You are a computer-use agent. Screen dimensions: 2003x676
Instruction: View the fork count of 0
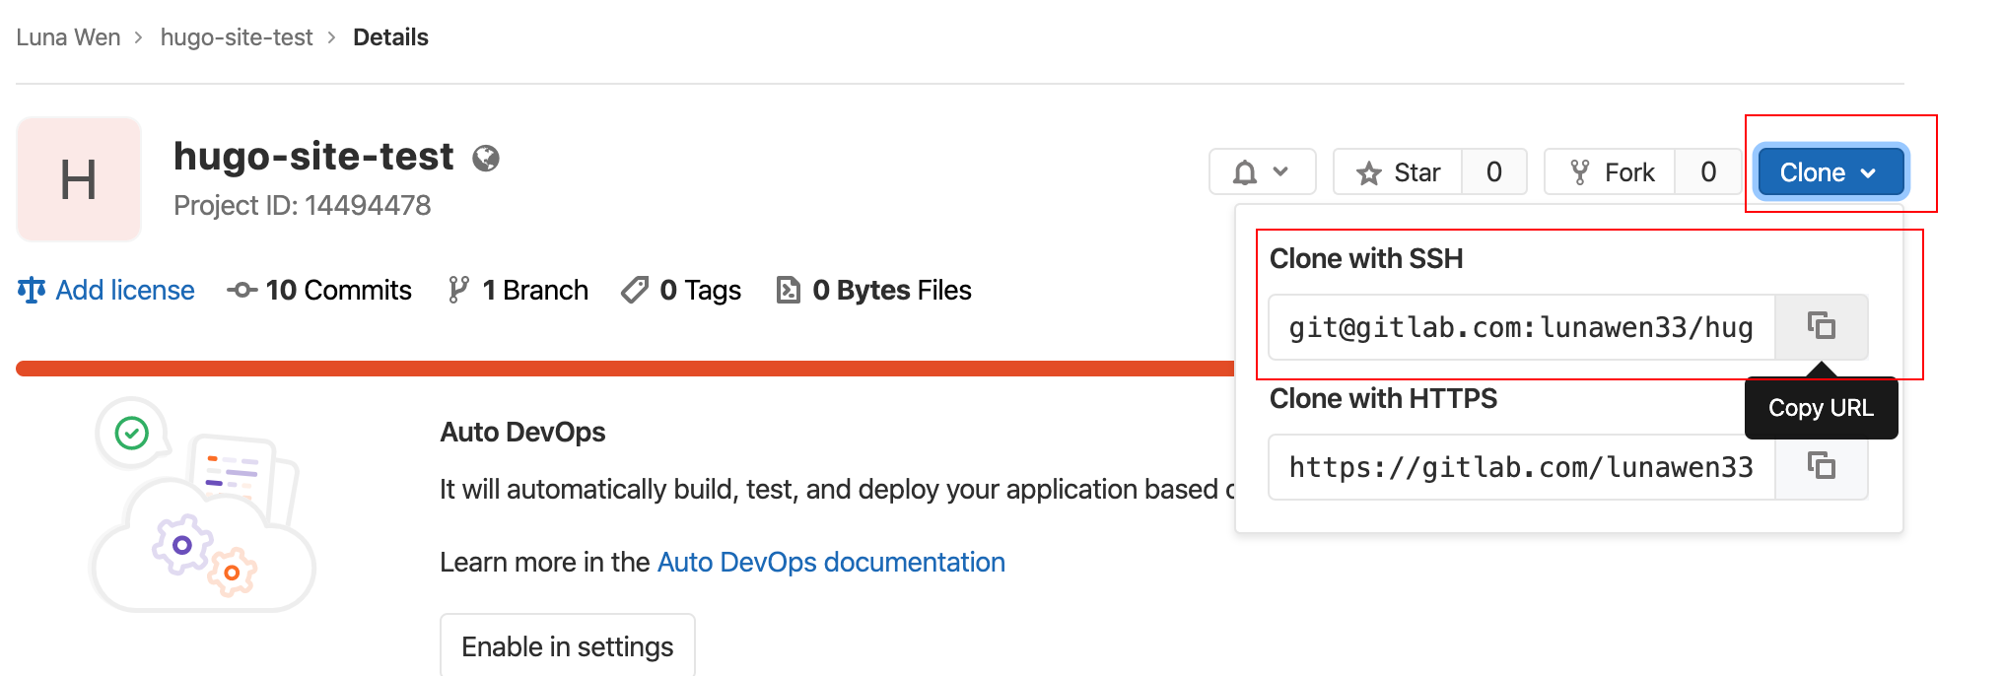pyautogui.click(x=1708, y=172)
